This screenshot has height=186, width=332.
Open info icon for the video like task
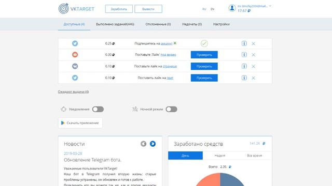coord(244,55)
